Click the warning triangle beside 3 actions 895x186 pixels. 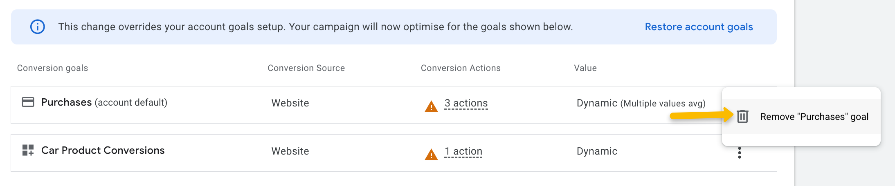click(431, 106)
